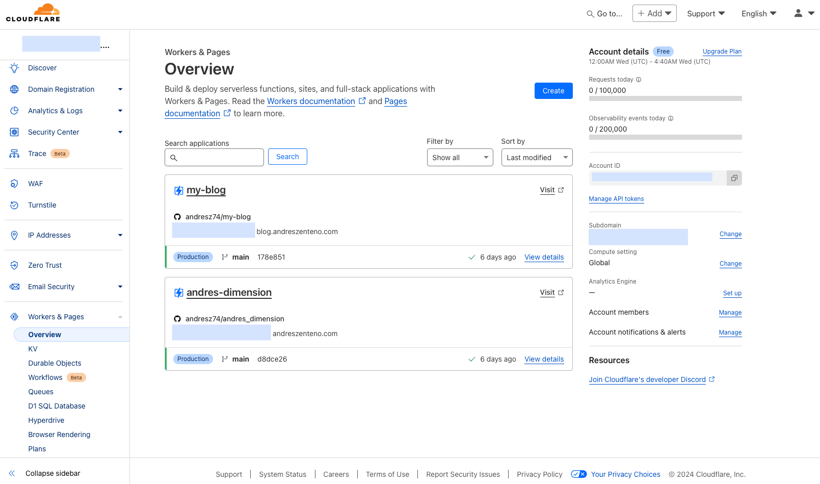820x484 pixels.
Task: Click the GitHub icon next to andresz74/my-blog
Action: pyautogui.click(x=177, y=216)
